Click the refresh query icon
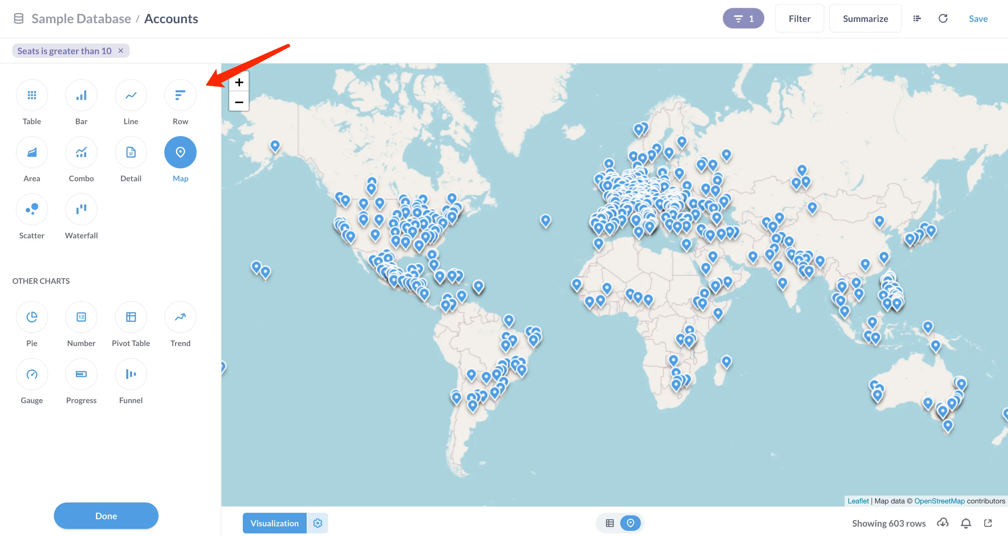This screenshot has width=1008, height=536. 943,19
